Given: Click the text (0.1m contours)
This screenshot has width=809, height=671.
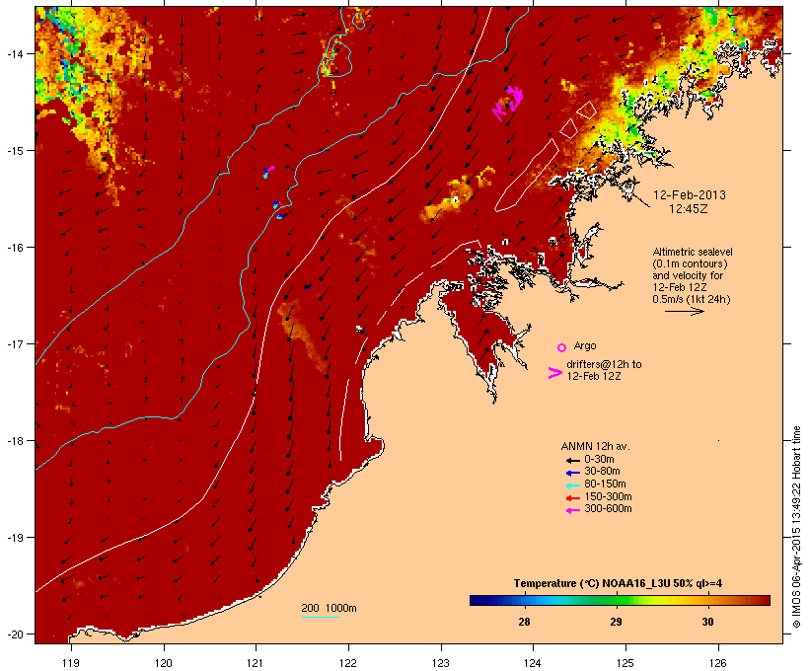Looking at the screenshot, I should [x=691, y=263].
